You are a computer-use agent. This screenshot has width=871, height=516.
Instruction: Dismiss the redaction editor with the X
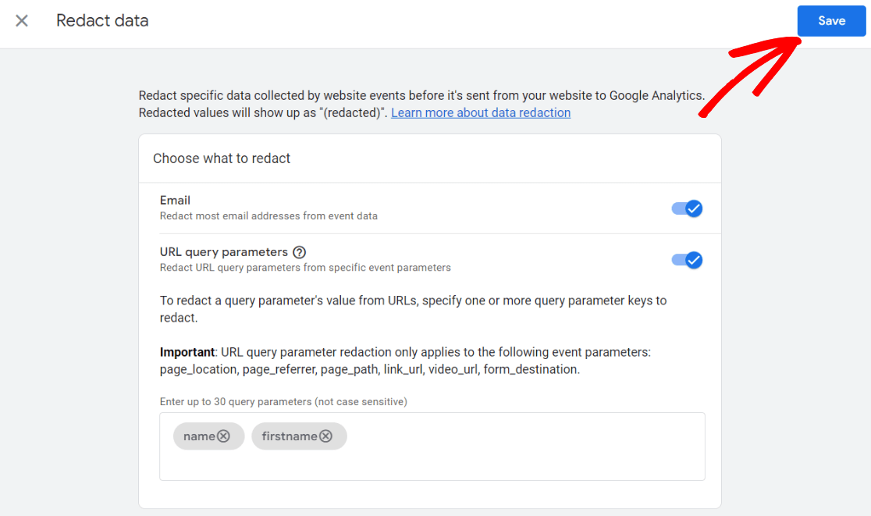22,21
